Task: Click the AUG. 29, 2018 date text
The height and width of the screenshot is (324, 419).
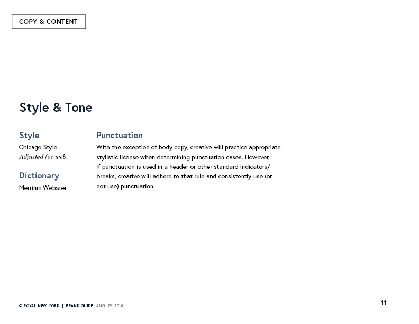Action: coord(110,306)
